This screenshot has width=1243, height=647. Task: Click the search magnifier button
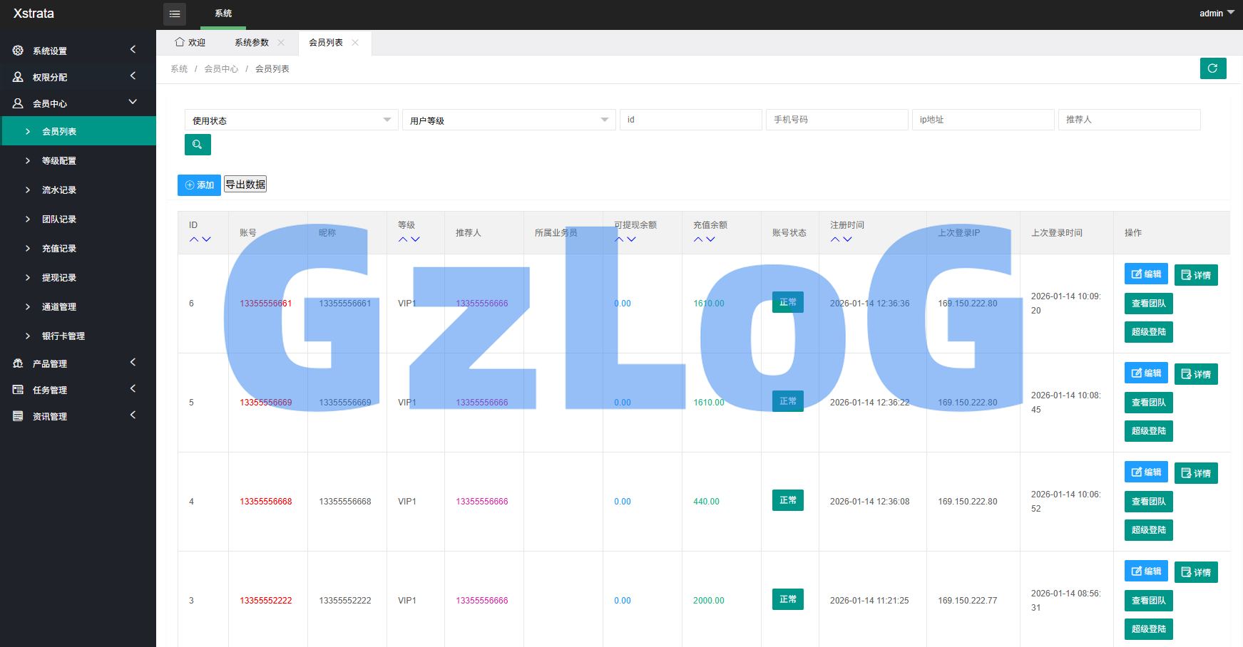coord(198,145)
